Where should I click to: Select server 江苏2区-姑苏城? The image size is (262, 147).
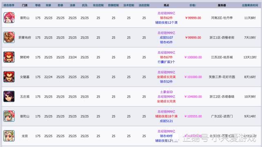pyautogui.click(x=222, y=57)
